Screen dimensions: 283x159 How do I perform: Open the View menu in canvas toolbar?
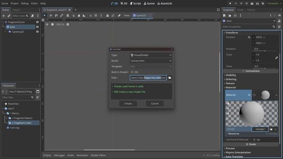pos(127,15)
